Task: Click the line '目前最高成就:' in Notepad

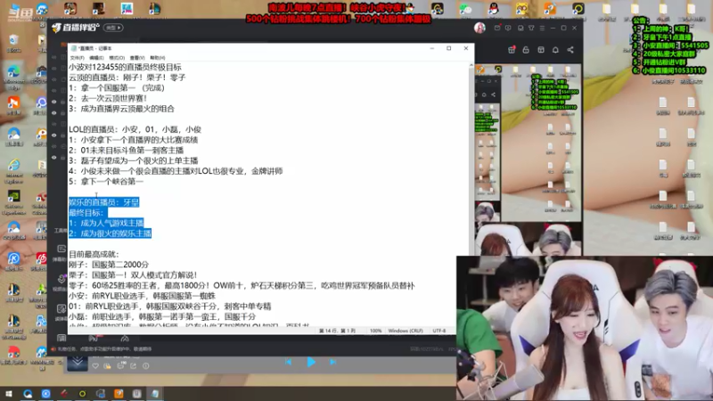Action: click(x=94, y=254)
